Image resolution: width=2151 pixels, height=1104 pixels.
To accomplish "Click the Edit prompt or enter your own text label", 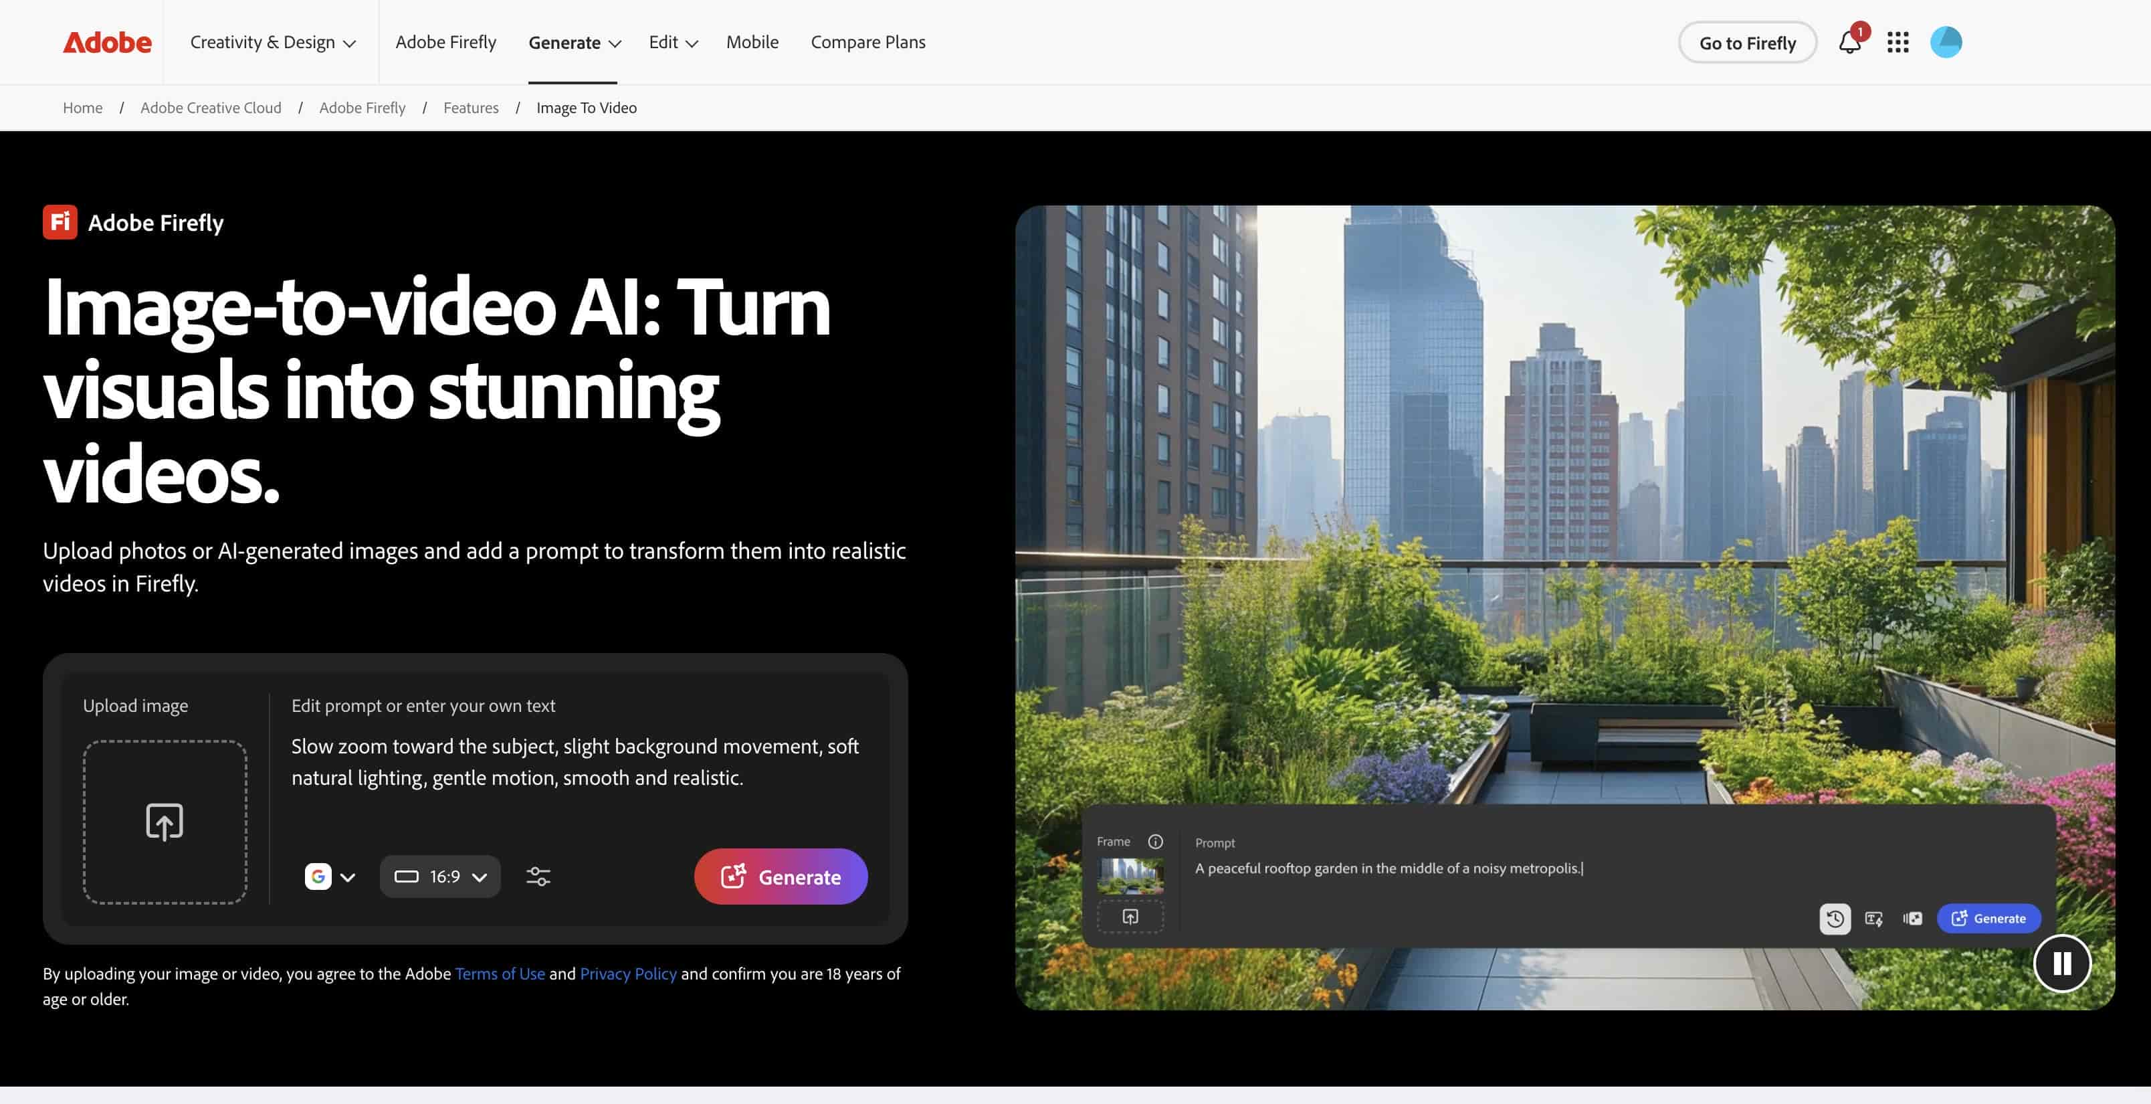I will coord(423,706).
